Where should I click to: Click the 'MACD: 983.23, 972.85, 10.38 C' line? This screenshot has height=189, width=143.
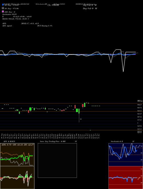[16, 19]
